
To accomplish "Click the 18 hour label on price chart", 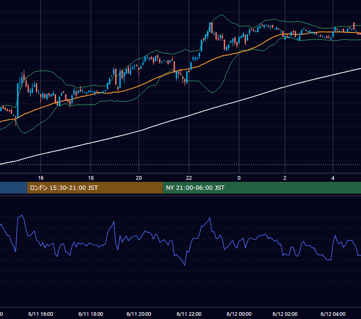I will 91,178.
